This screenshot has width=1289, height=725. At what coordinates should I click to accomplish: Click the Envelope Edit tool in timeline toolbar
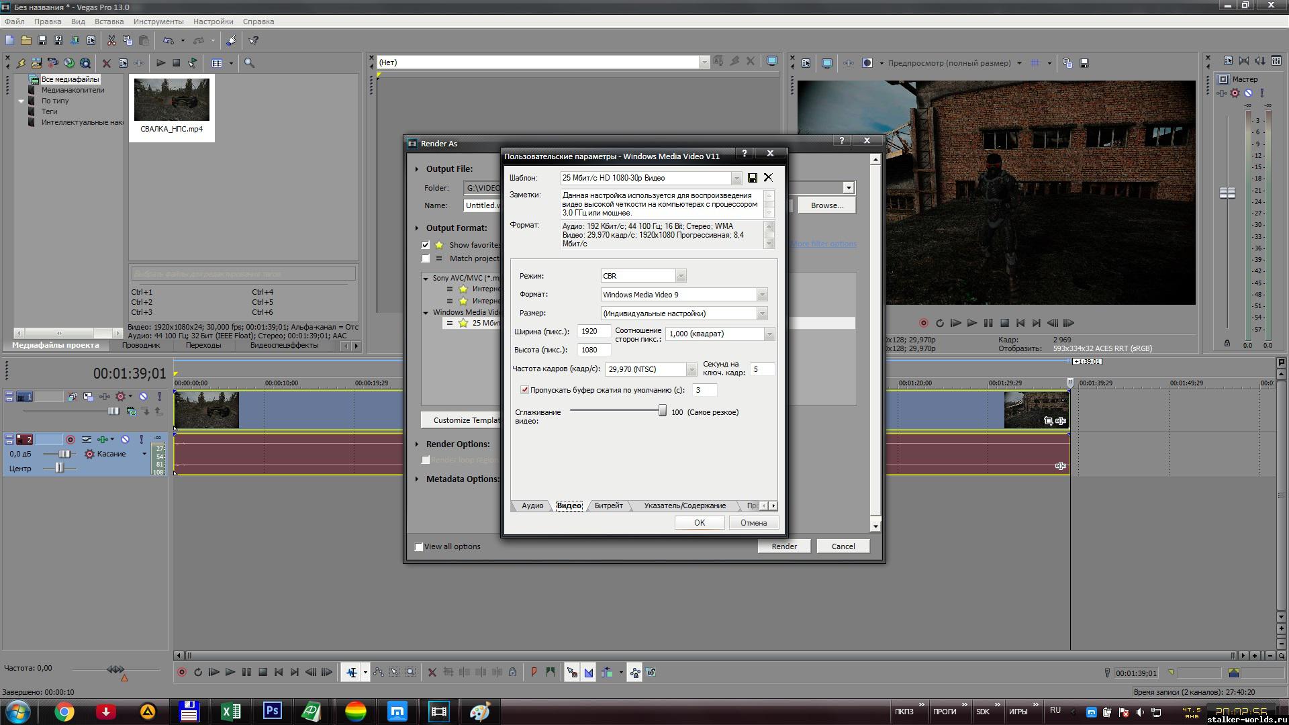(x=379, y=672)
